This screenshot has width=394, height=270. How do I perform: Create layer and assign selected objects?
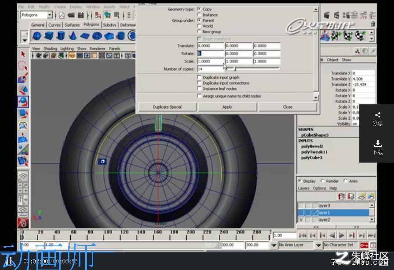tap(371, 196)
